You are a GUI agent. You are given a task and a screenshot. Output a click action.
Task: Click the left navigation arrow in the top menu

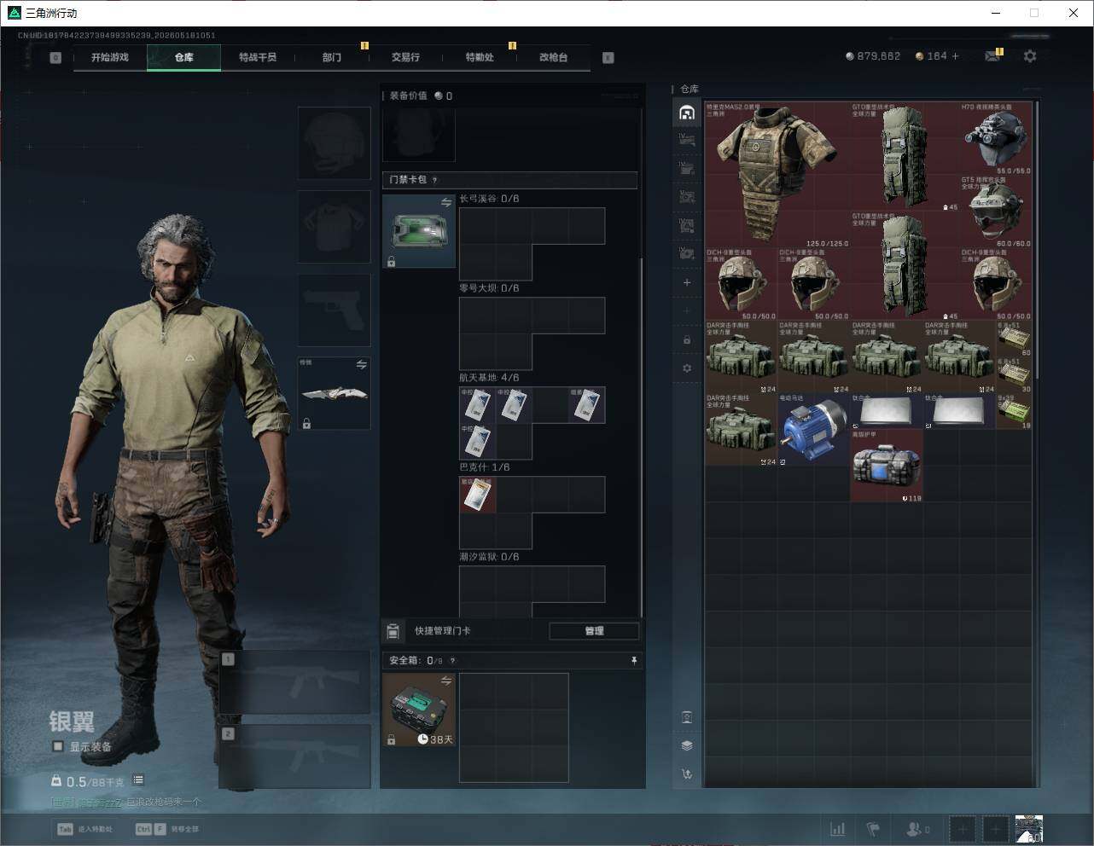pos(55,58)
